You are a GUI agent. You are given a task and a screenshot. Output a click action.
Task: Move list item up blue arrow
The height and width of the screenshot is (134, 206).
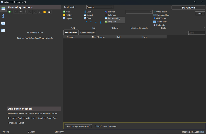(x=91, y=22)
